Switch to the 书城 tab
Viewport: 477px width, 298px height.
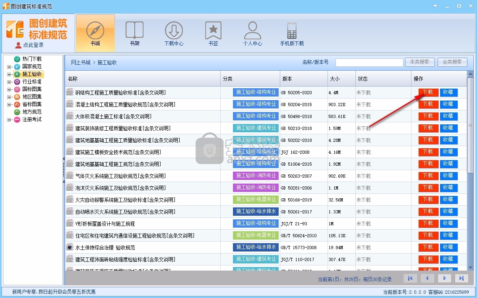(95, 33)
